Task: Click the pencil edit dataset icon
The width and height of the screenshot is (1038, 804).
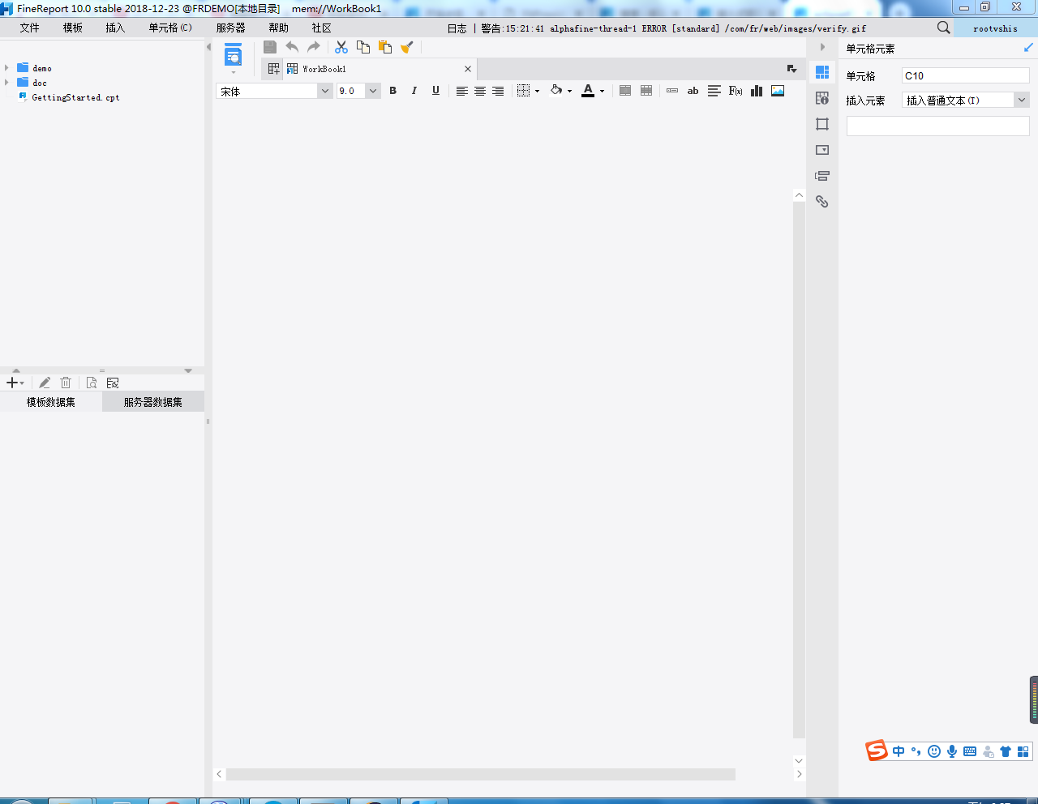Action: (x=45, y=383)
